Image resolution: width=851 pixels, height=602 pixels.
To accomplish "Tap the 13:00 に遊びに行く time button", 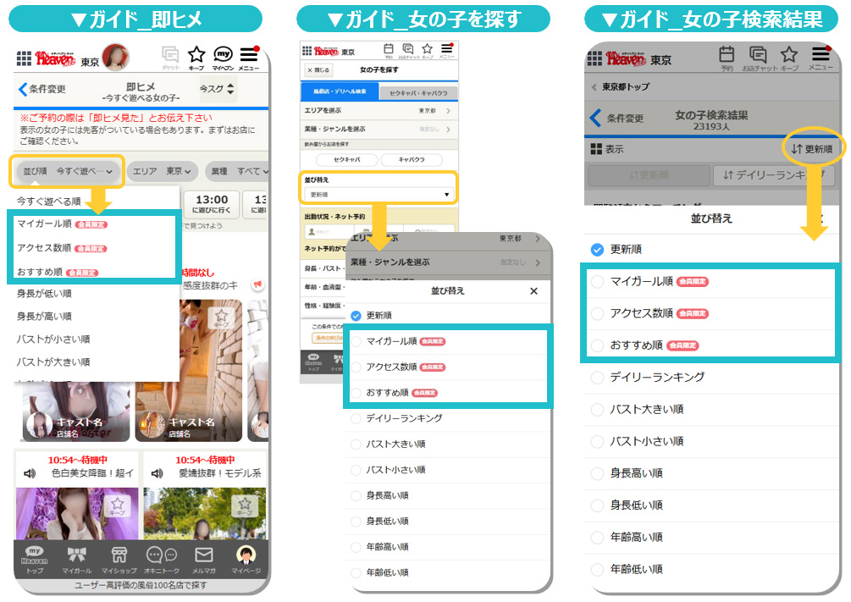I will click(211, 204).
